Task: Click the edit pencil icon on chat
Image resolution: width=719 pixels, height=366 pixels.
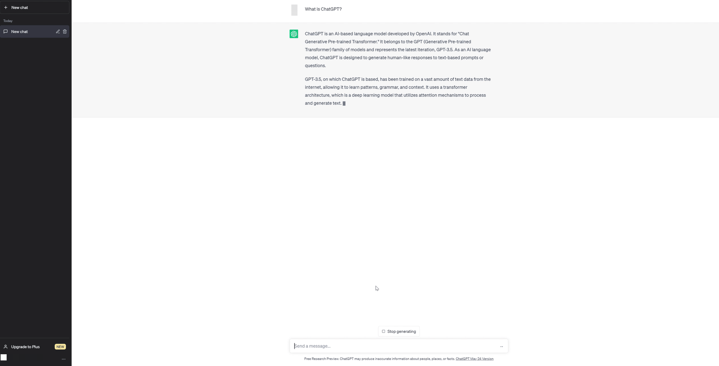Action: click(57, 31)
